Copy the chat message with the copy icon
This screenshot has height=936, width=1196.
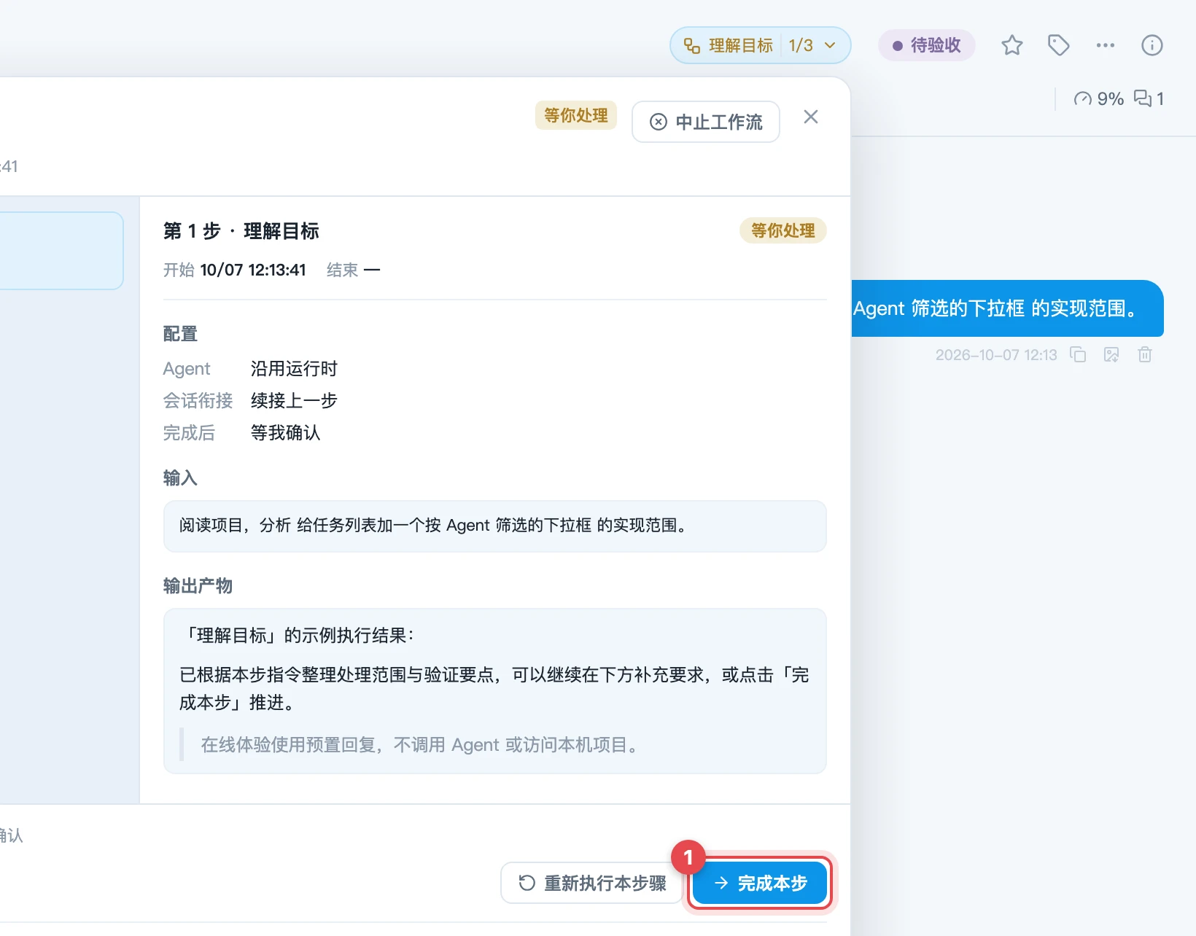click(x=1077, y=355)
